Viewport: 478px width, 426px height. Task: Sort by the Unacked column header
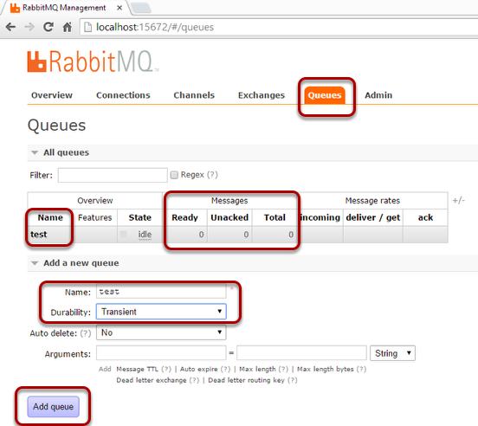coord(229,217)
